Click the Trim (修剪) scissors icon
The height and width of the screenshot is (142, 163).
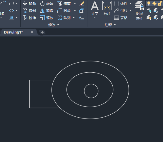(60, 4)
